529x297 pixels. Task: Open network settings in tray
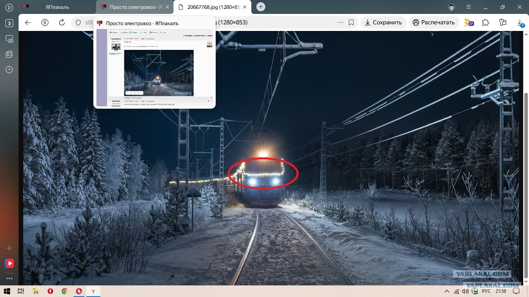(x=457, y=291)
